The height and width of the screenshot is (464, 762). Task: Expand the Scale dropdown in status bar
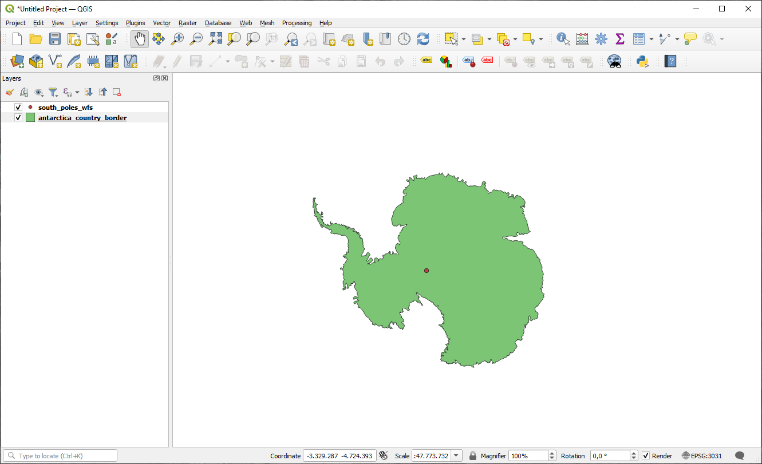[456, 456]
